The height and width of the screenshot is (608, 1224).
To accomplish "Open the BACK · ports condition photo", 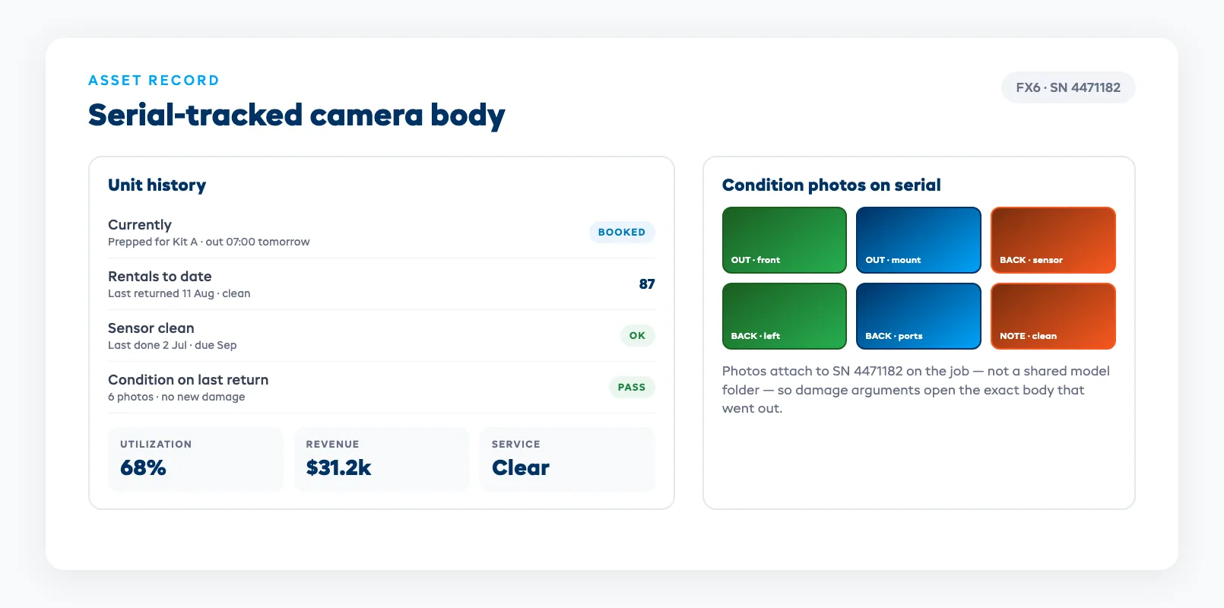I will tap(918, 316).
